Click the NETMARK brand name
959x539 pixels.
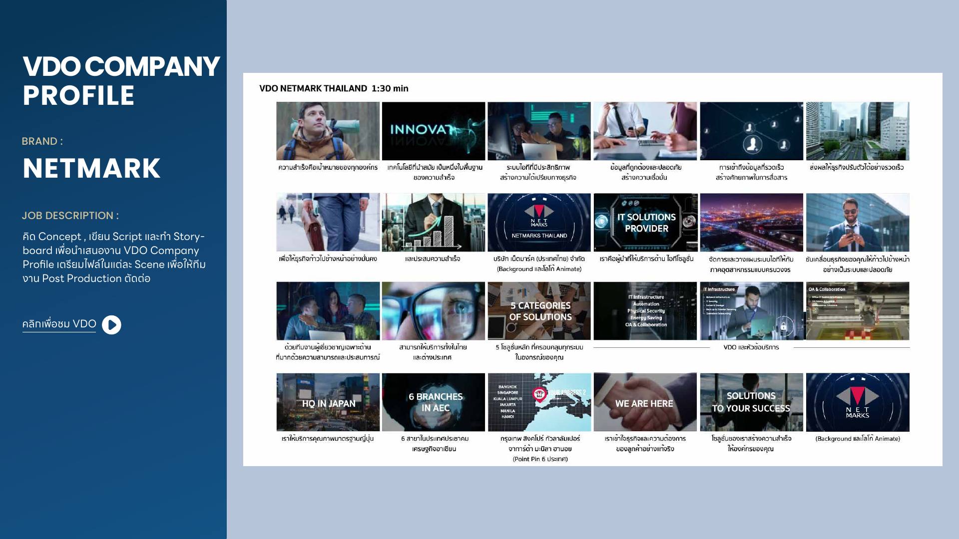point(91,168)
